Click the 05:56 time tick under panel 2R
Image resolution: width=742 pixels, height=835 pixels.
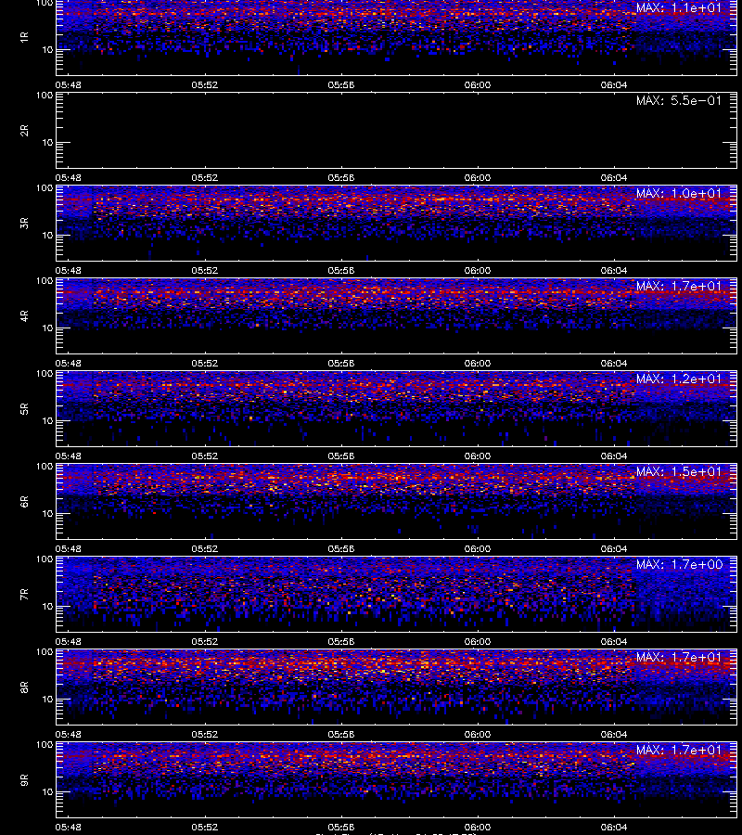(x=341, y=177)
